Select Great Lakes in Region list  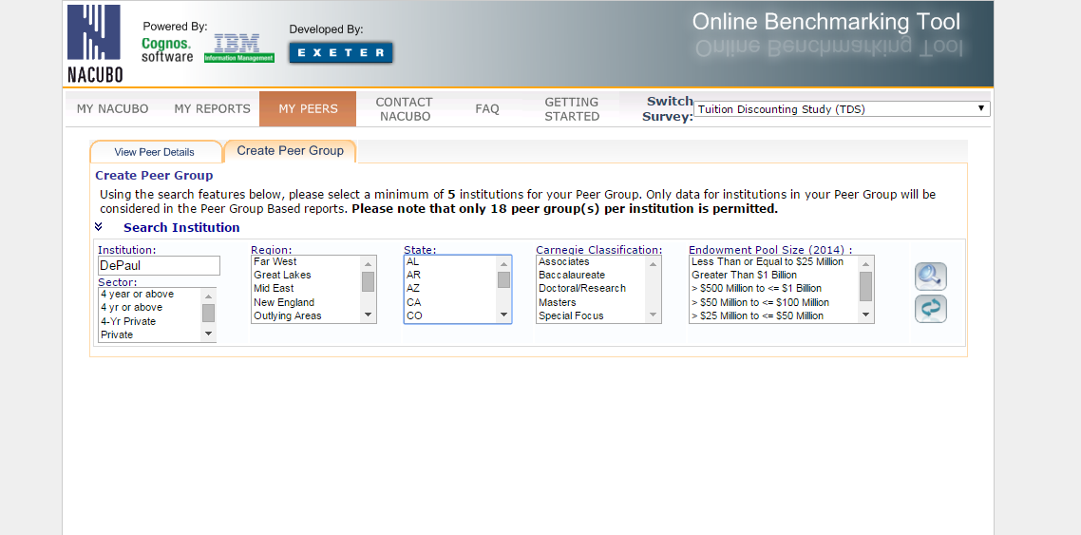point(282,276)
